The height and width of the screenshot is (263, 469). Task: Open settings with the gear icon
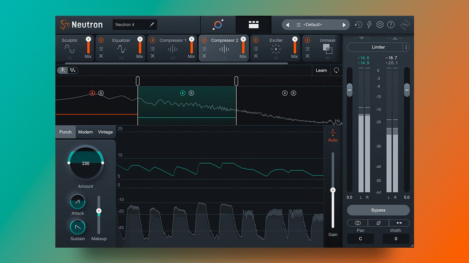click(x=380, y=25)
